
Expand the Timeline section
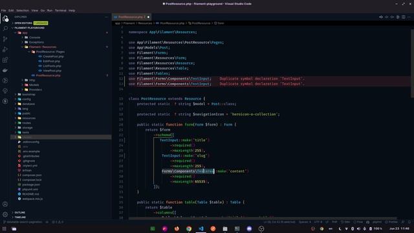(x=20, y=217)
